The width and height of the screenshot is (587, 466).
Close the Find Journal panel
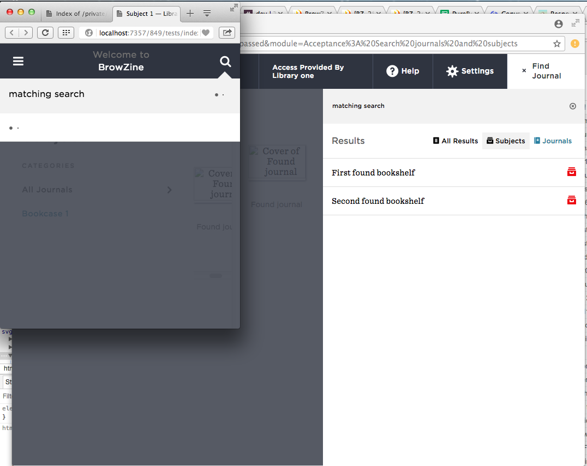(x=524, y=71)
